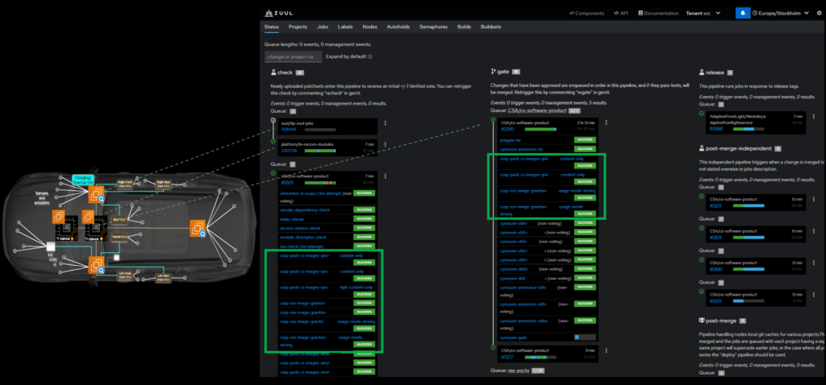826x385 pixels.
Task: Open the API link
Action: click(x=620, y=13)
